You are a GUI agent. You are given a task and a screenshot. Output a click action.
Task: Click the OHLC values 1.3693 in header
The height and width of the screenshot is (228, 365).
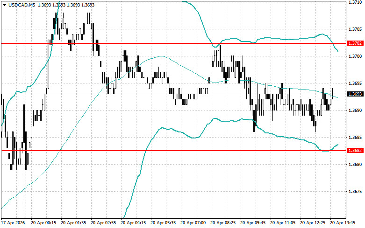(x=66, y=5)
